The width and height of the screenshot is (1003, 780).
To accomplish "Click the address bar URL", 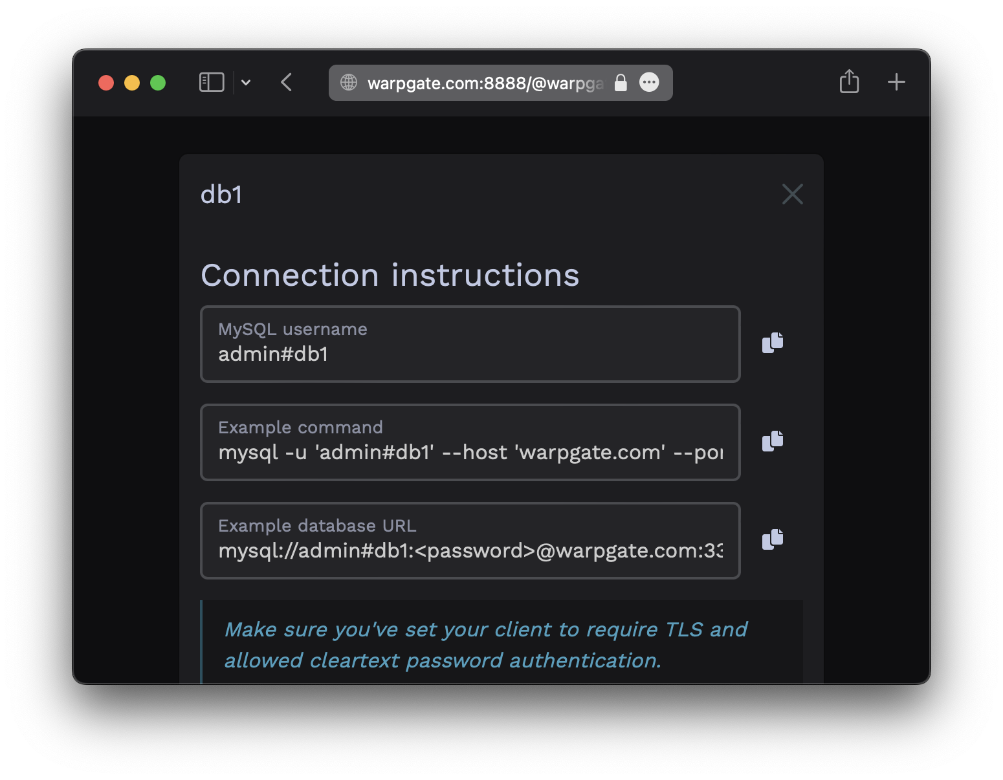I will click(485, 83).
